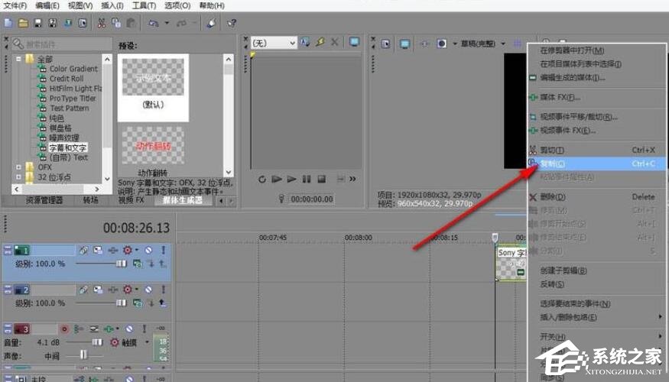Open undo history dropdown arrow
Viewport: 669px width, 382px height.
(x=167, y=23)
